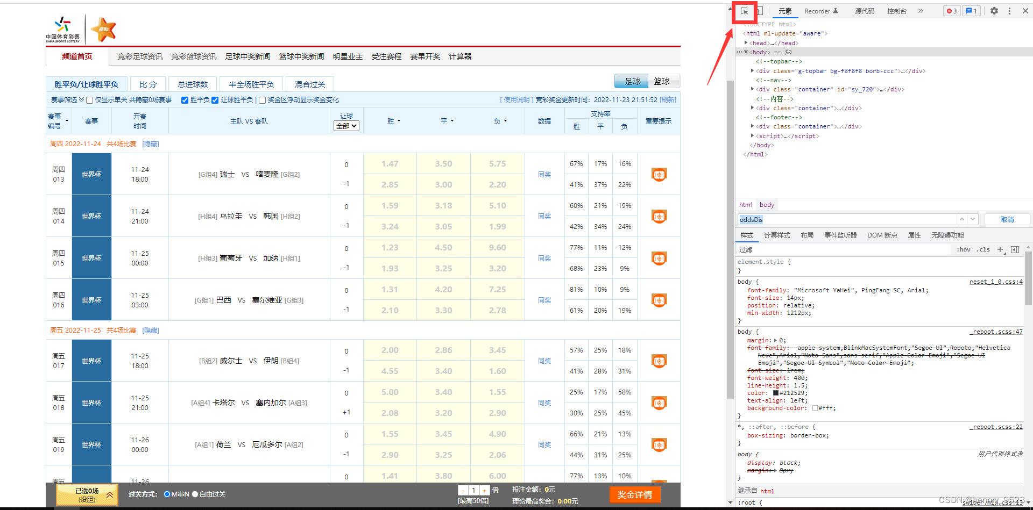Open the blue message count badge showing 1
Screen dimensions: 1033x510
click(x=972, y=11)
